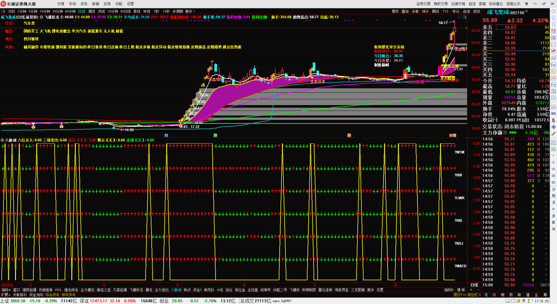Image resolution: width=557 pixels, height=304 pixels.
Task: Open the 多股 dropdown
Action: click(415, 11)
